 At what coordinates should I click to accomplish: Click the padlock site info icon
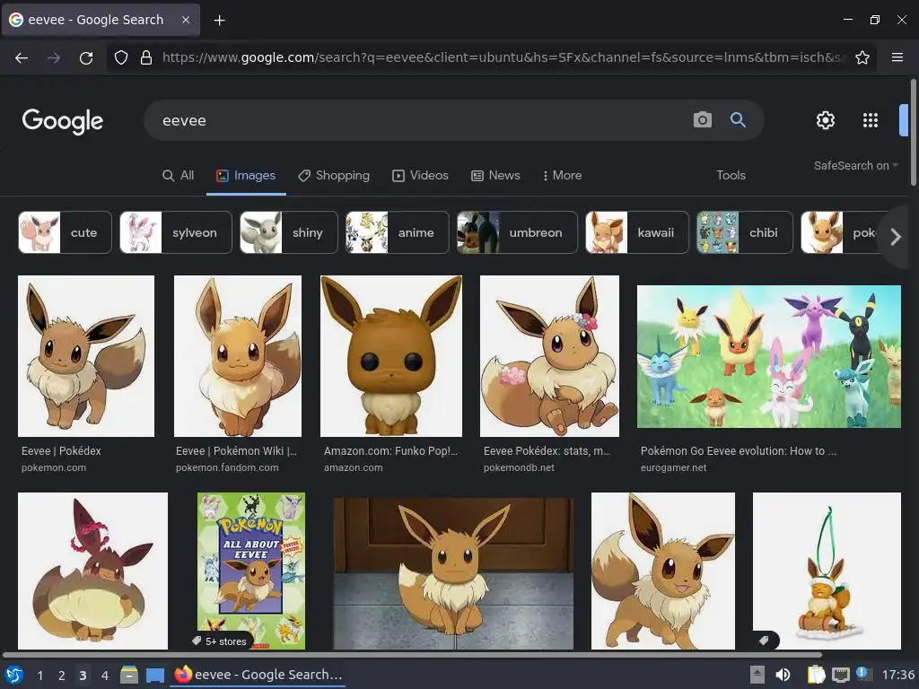tap(146, 57)
